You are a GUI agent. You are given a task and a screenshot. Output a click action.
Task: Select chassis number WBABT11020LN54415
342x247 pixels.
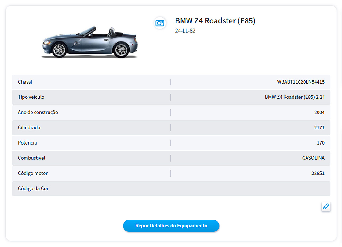pos(300,82)
